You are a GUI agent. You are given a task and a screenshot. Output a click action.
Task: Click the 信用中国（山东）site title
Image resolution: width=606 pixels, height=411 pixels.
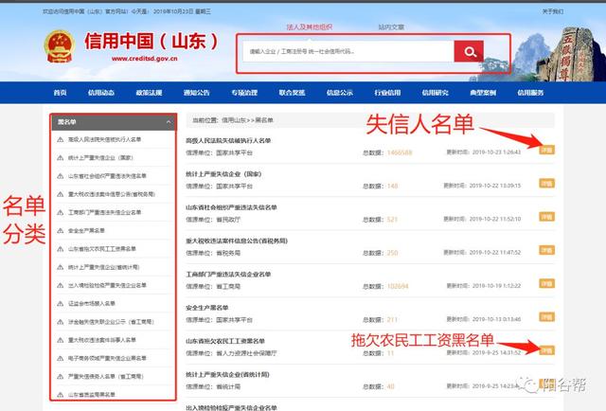pos(151,41)
